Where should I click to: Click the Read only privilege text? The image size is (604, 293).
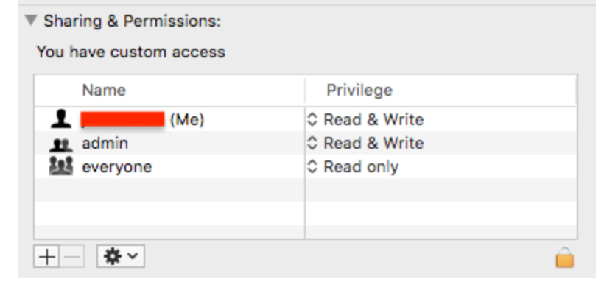(361, 167)
